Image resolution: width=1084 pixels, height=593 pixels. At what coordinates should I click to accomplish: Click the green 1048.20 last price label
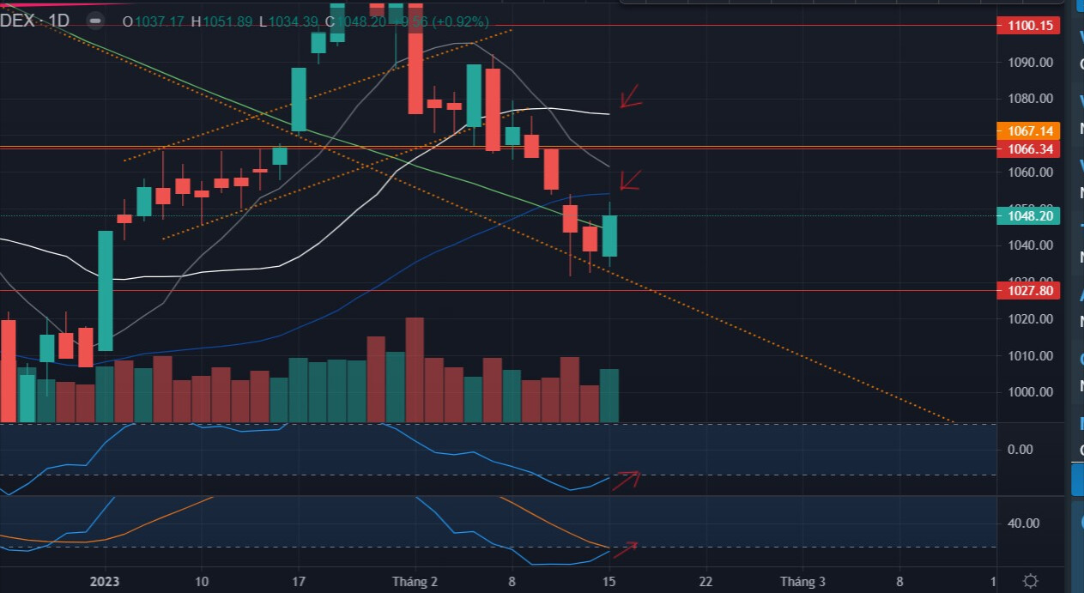tap(1027, 216)
